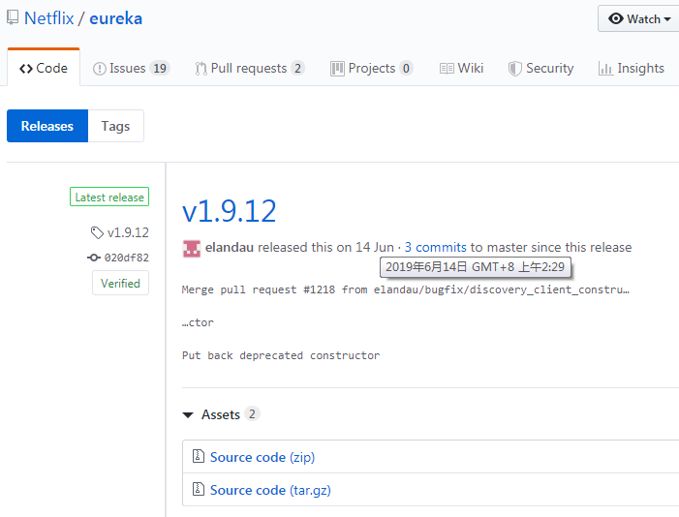Viewport: 679px width, 517px height.
Task: Click the zip file icon
Action: coord(199,456)
